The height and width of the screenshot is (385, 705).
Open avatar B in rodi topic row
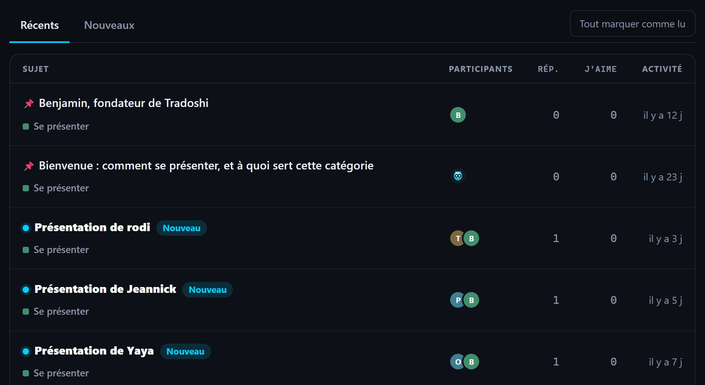471,239
